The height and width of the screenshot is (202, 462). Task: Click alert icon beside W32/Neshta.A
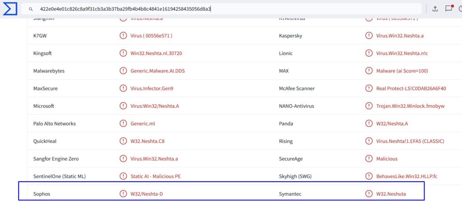pos(369,123)
